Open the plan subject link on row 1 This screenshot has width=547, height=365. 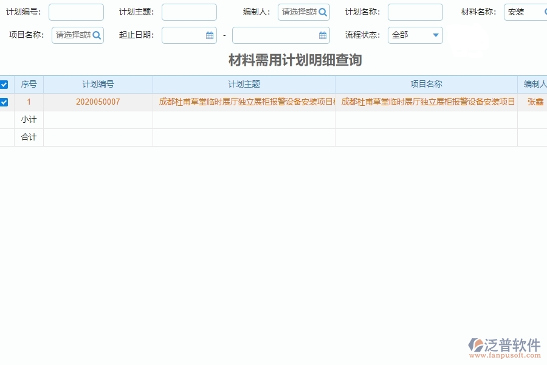(x=244, y=102)
